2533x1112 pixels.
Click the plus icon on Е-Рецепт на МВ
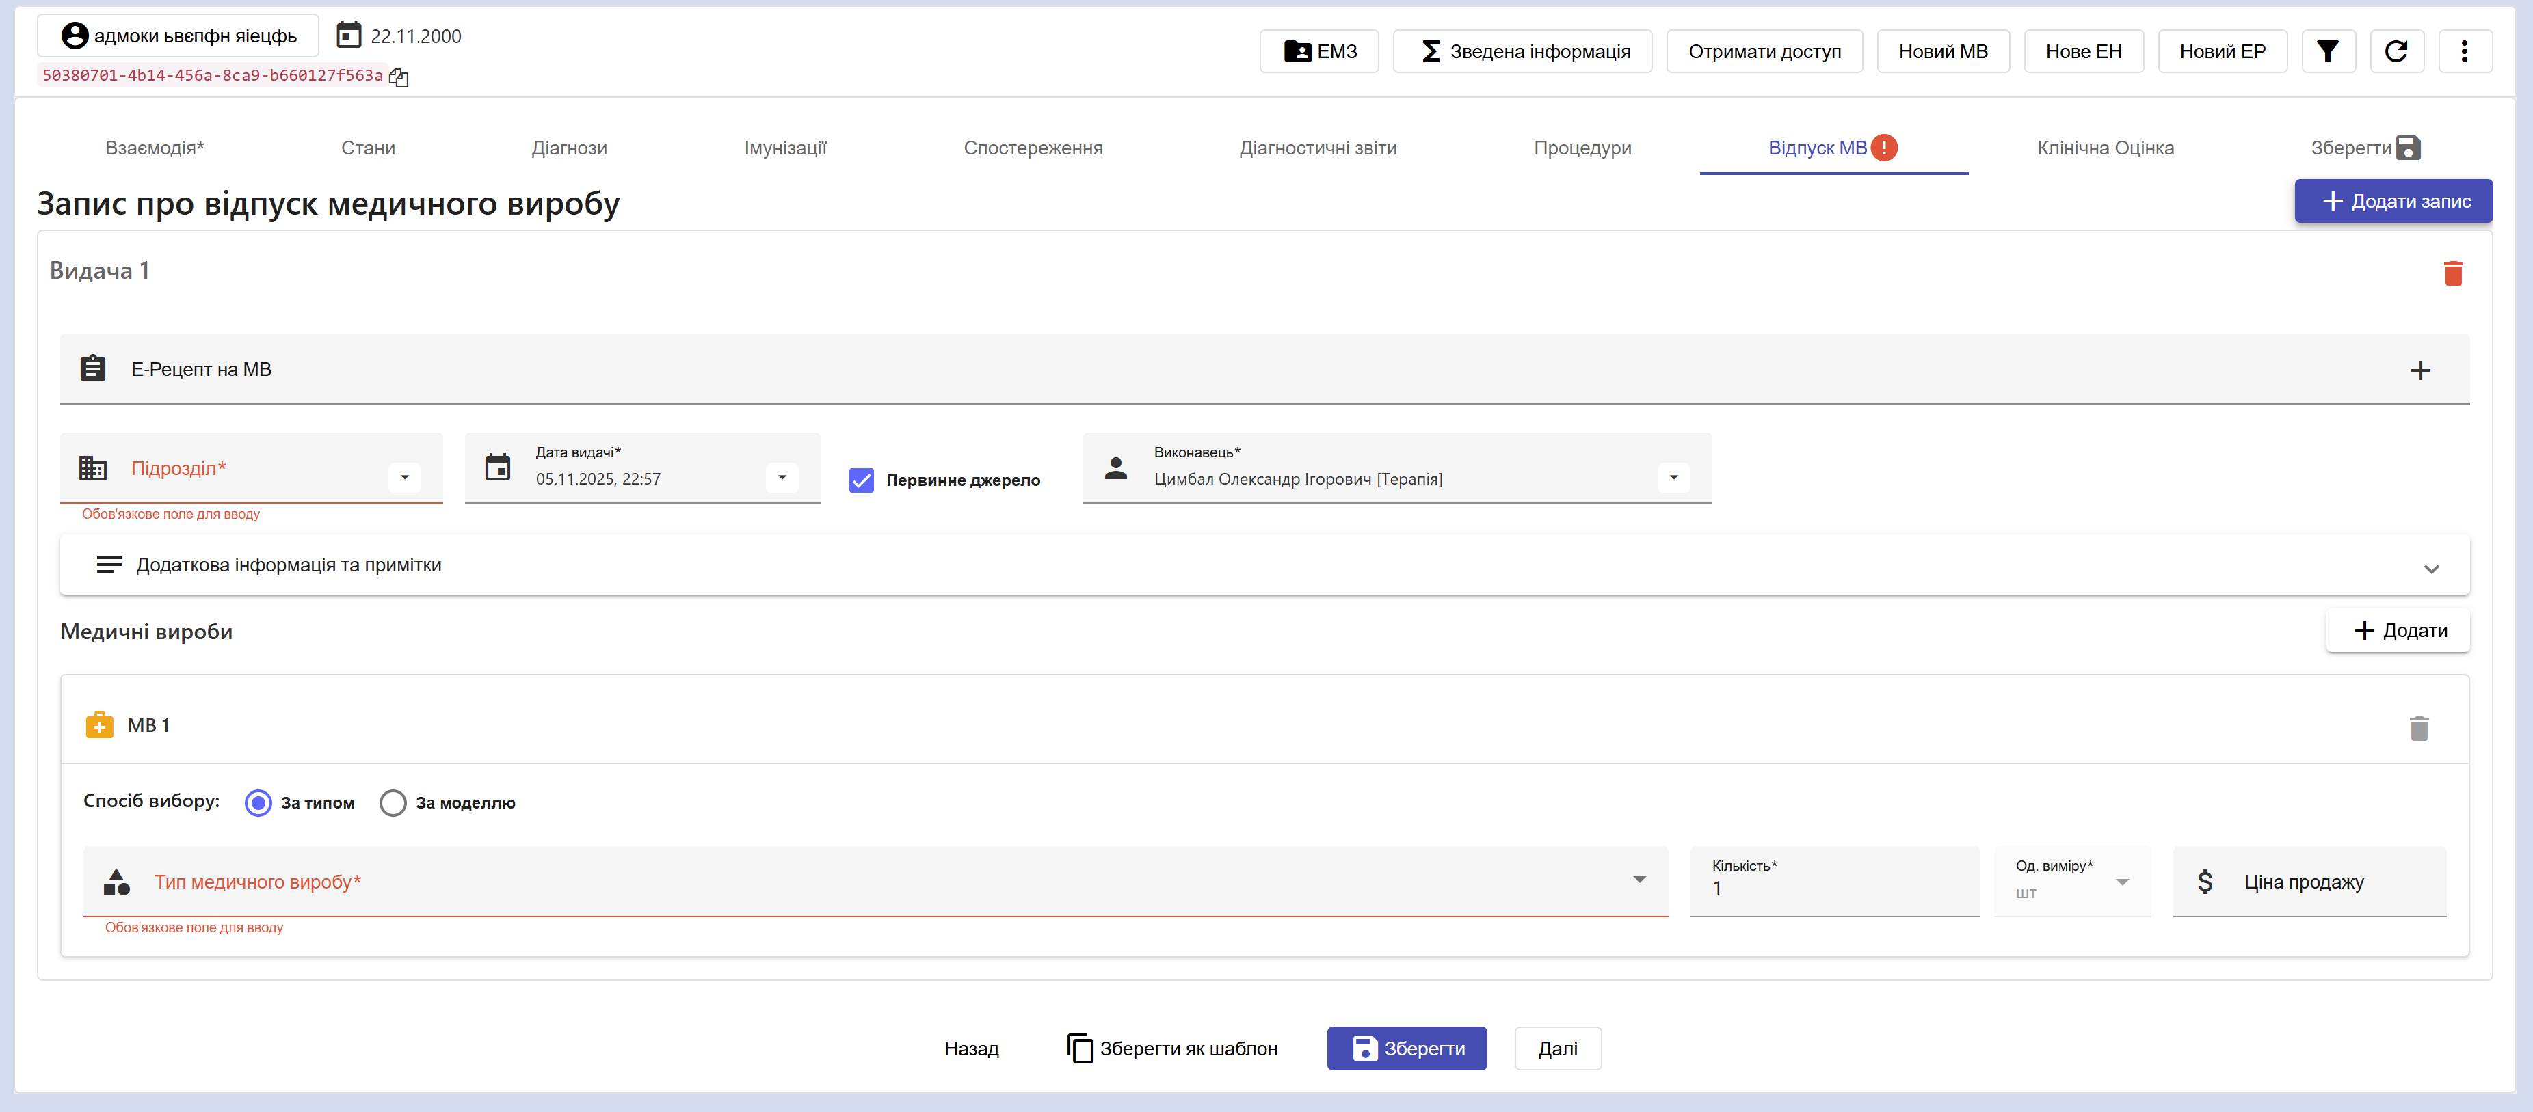coord(2420,370)
